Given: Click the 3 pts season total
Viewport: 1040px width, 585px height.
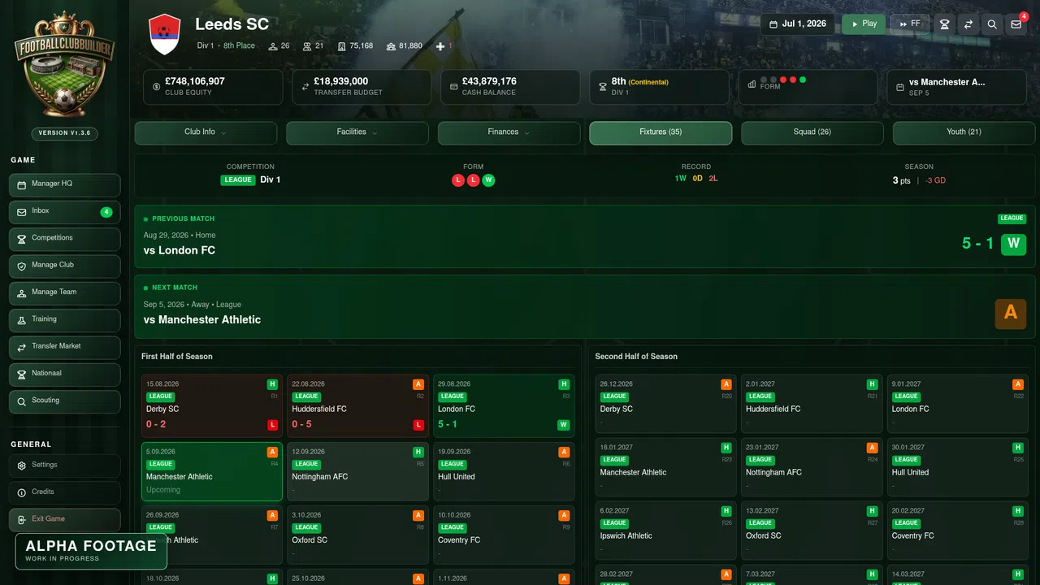Looking at the screenshot, I should pyautogui.click(x=901, y=180).
